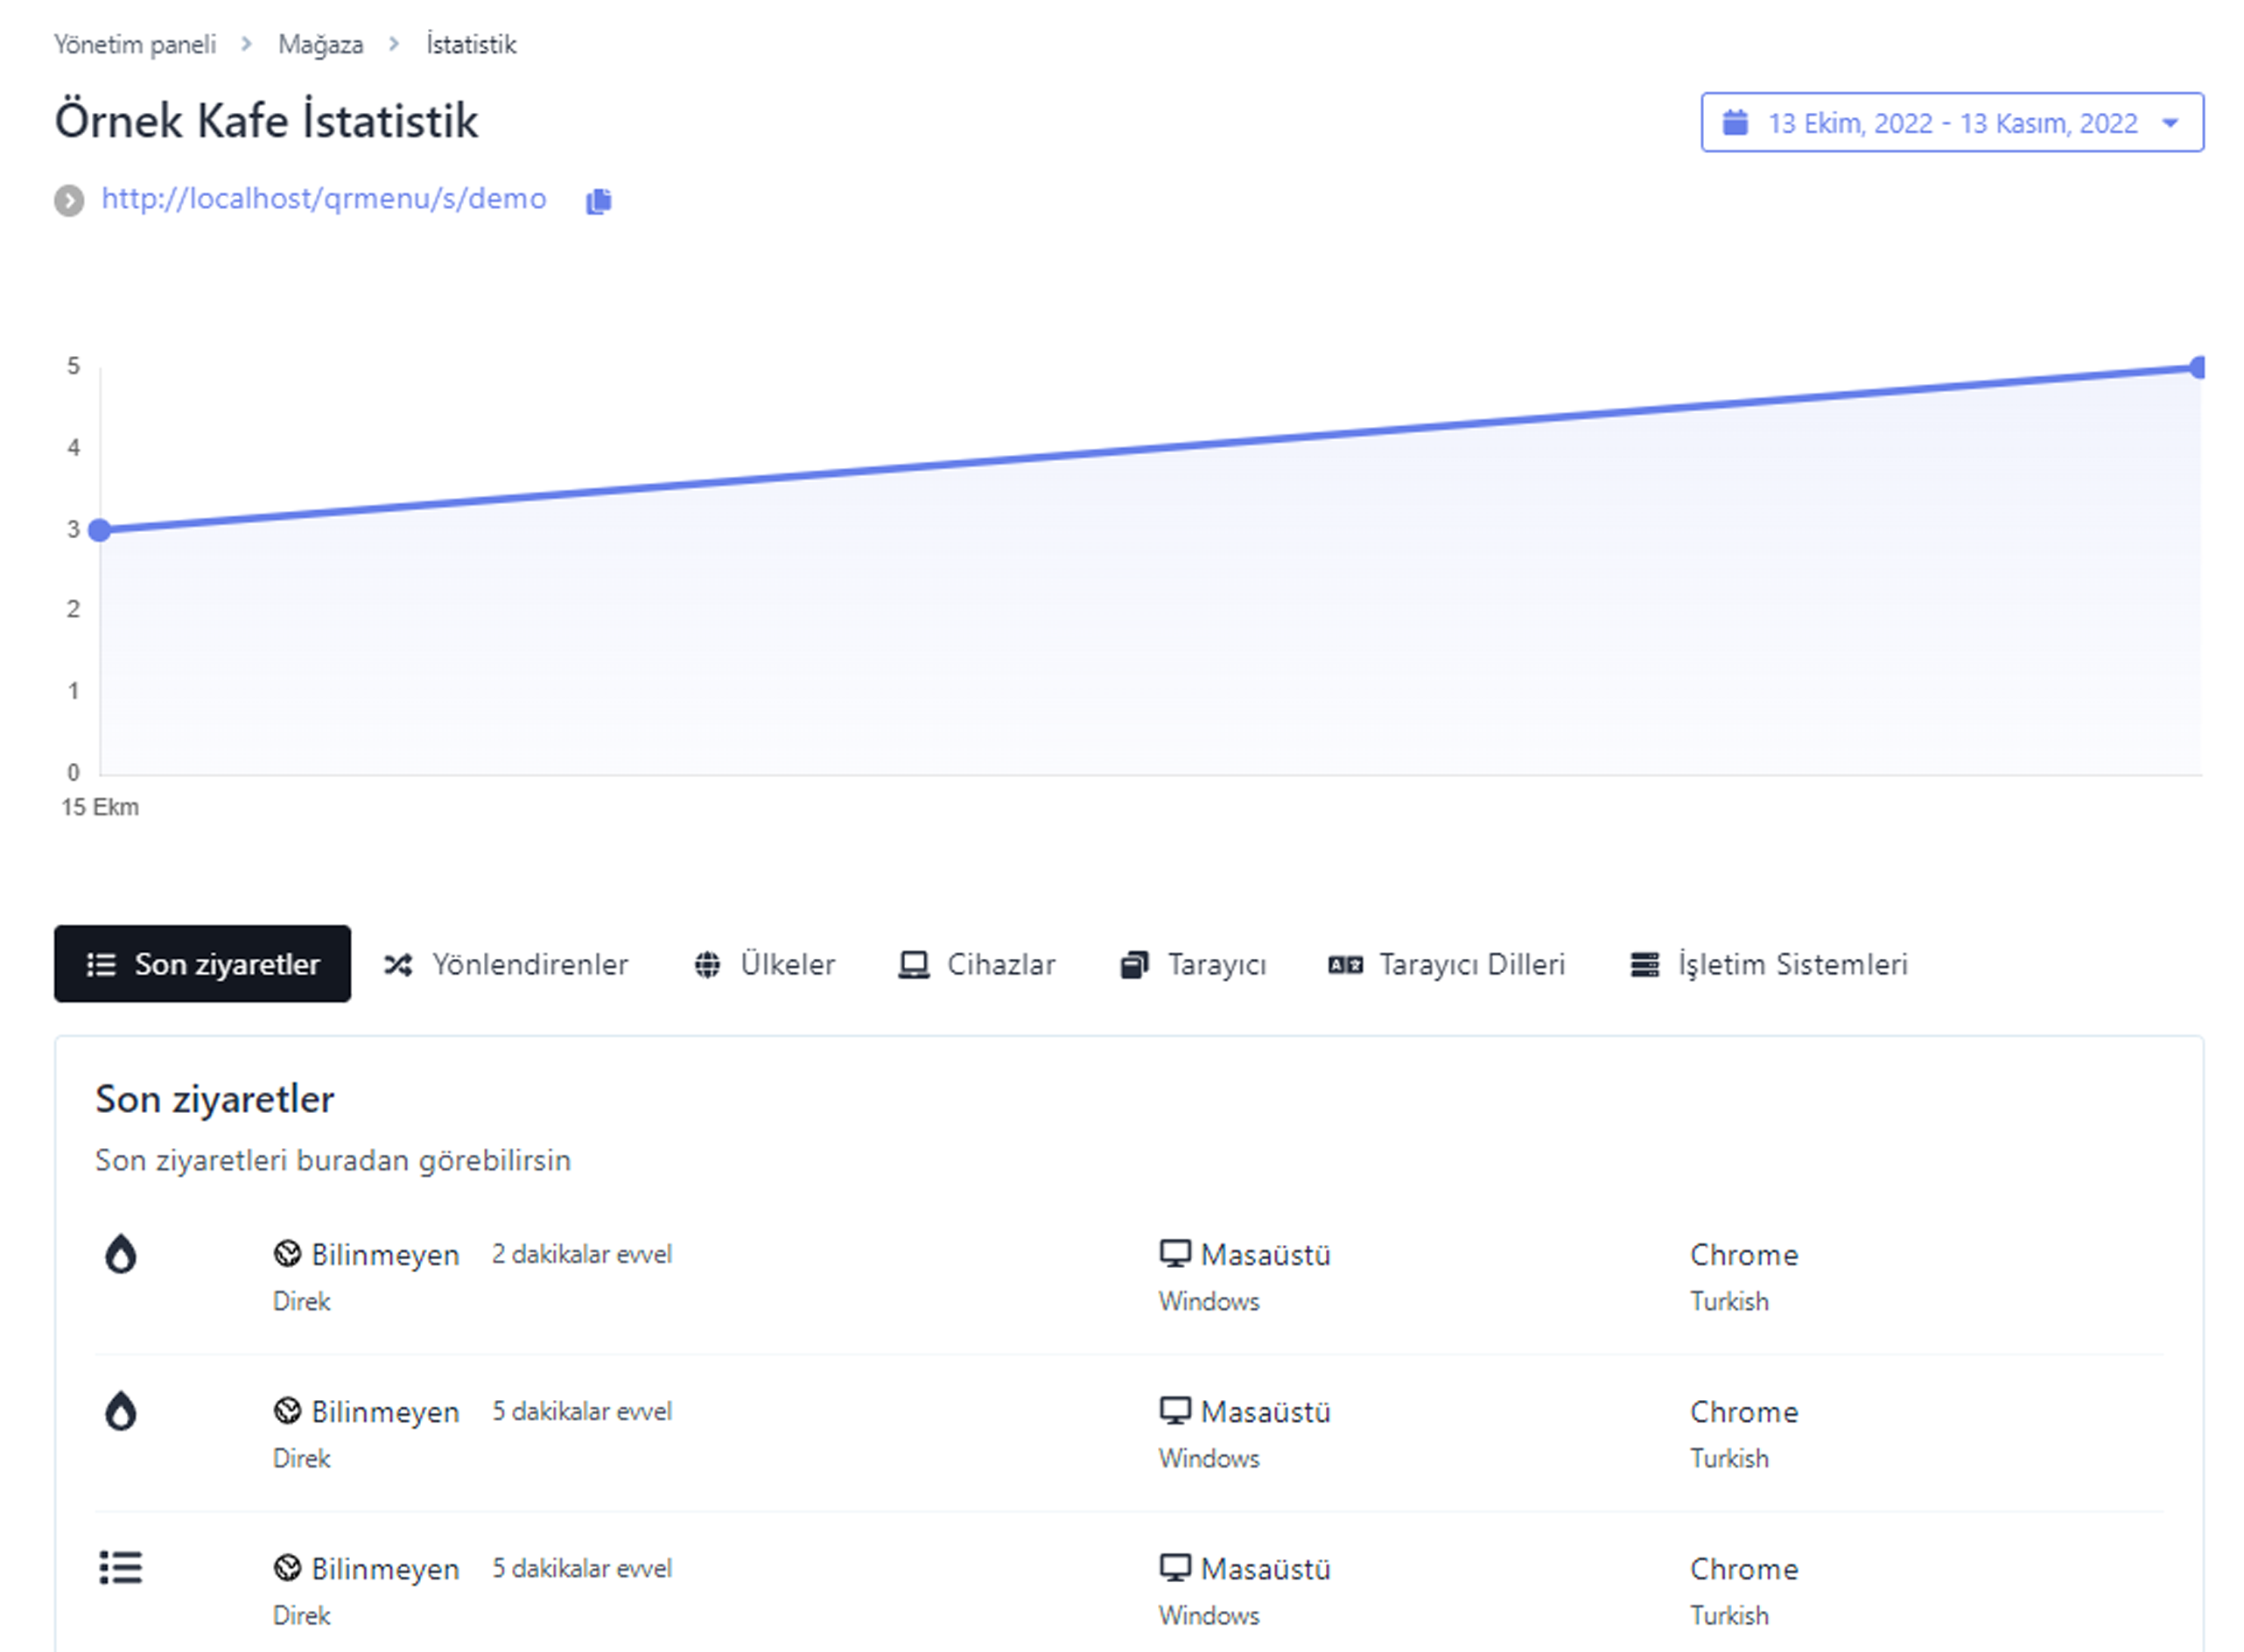Click the gray arrow icon beside URL
2244x1652 pixels.
coord(69,200)
